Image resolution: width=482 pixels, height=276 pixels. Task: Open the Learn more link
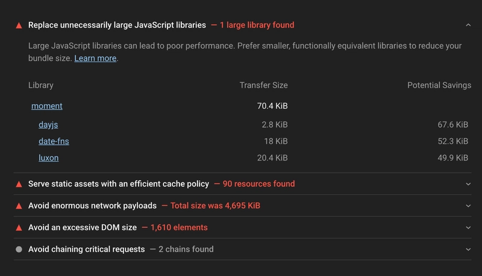pyautogui.click(x=95, y=58)
